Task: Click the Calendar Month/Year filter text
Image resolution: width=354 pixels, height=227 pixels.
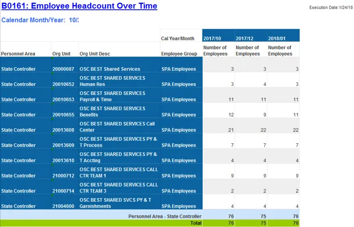Action: pyautogui.click(x=40, y=20)
